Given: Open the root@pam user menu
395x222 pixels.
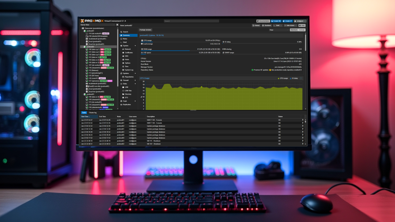Looking at the screenshot, I should (x=300, y=21).
